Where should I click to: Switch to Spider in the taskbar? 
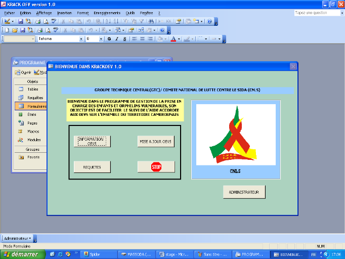tap(98, 254)
